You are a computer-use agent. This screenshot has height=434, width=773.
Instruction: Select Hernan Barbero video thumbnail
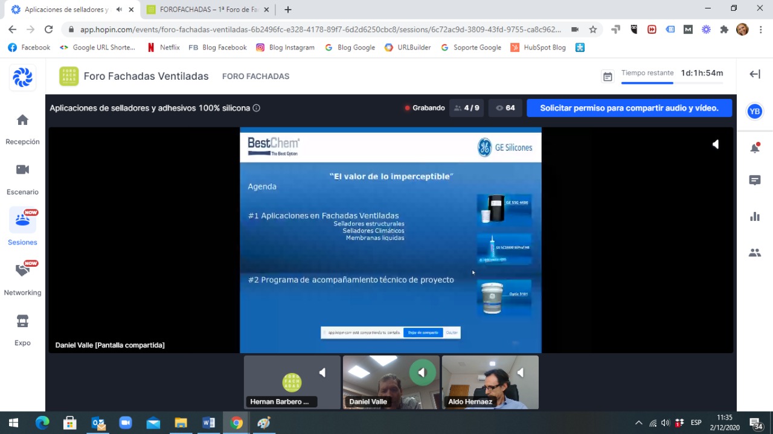click(292, 382)
